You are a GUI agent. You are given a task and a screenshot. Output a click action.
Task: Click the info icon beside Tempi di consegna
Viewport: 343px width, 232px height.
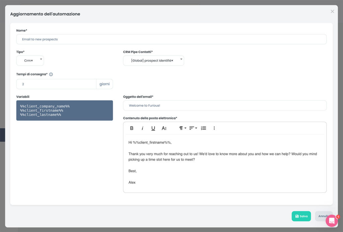click(x=51, y=74)
